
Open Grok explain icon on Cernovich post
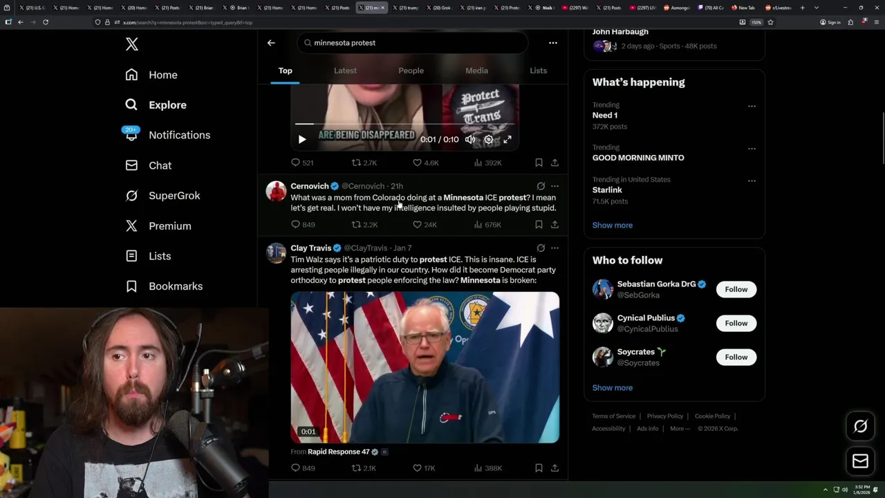tap(541, 186)
